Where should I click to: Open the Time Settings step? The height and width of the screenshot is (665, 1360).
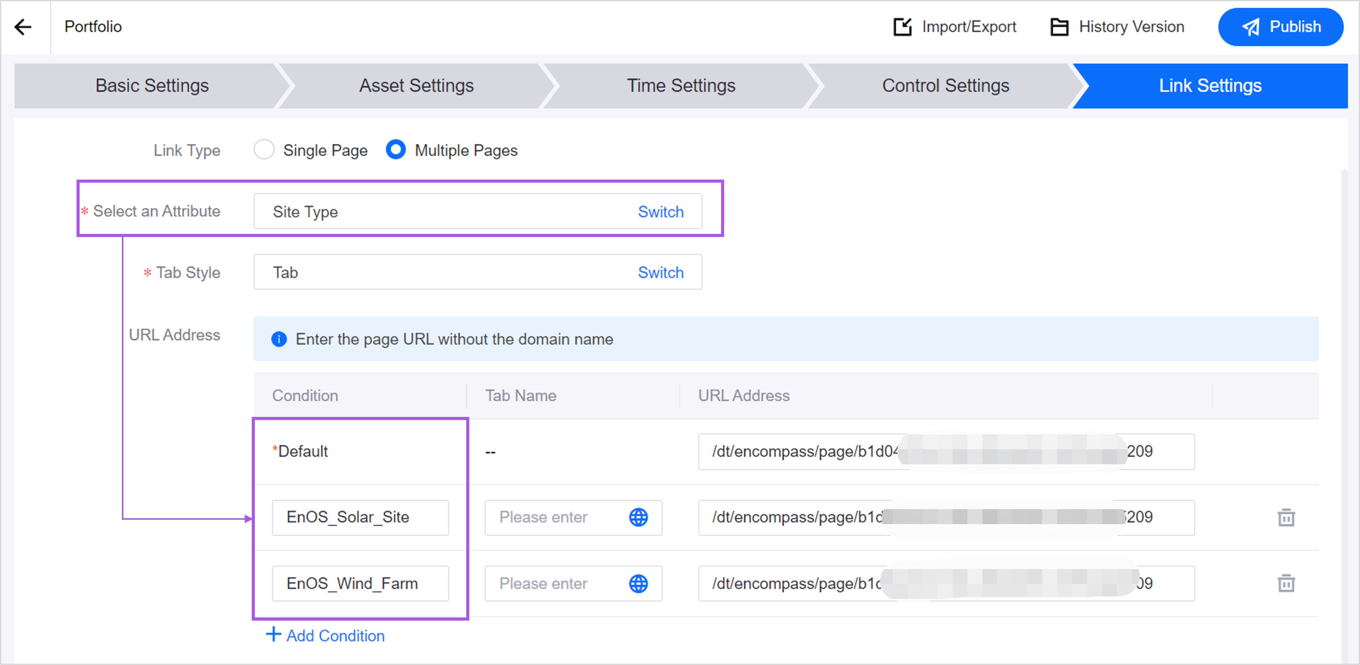[681, 85]
